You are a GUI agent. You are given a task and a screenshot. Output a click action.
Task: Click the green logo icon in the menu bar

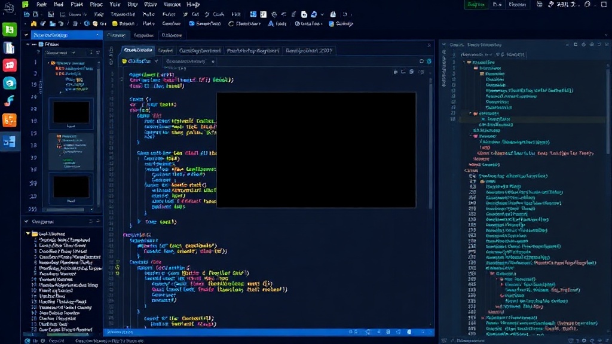[x=25, y=4]
